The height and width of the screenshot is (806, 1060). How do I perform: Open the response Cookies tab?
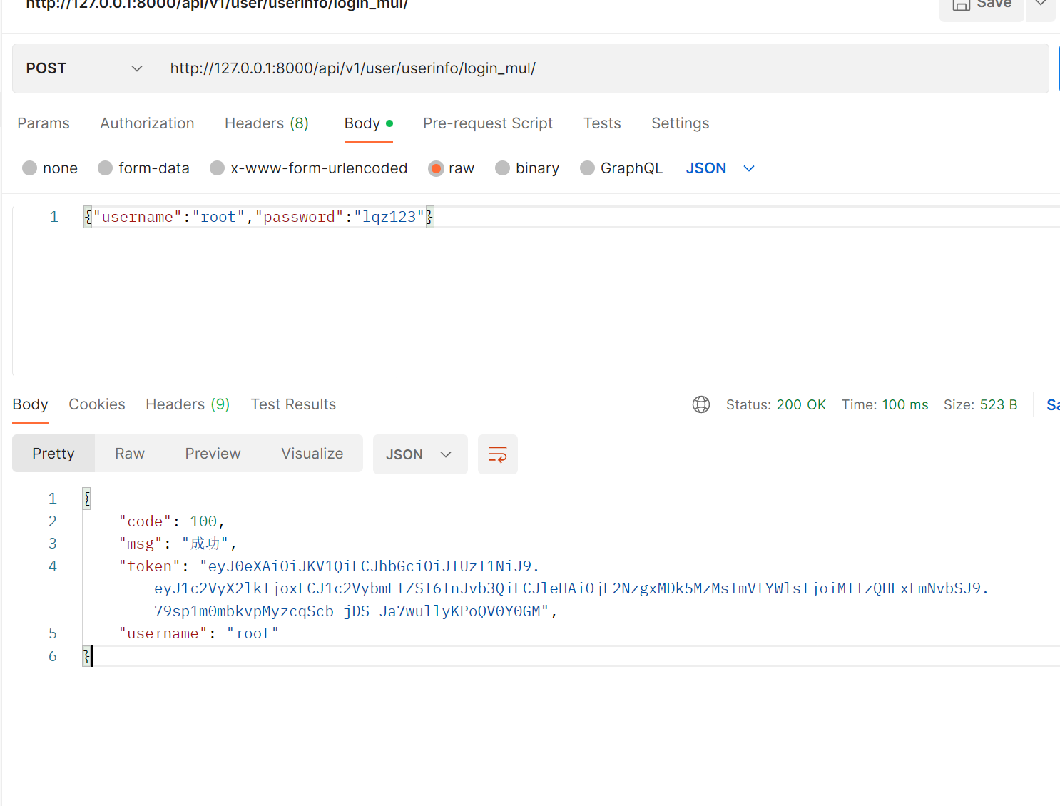[x=97, y=404]
